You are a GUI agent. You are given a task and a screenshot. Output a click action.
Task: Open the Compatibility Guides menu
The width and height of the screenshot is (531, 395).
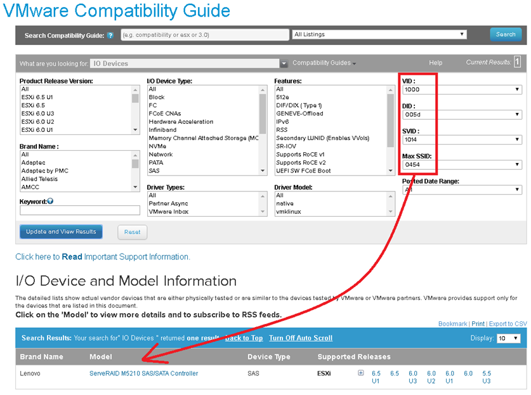tap(324, 63)
